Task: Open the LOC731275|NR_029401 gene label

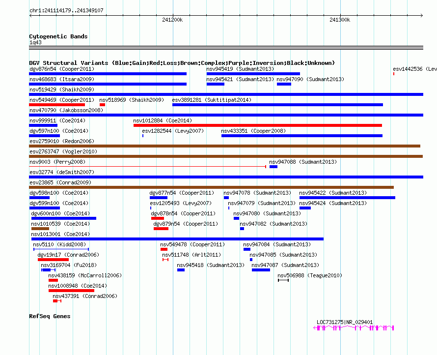Action: tap(345, 322)
